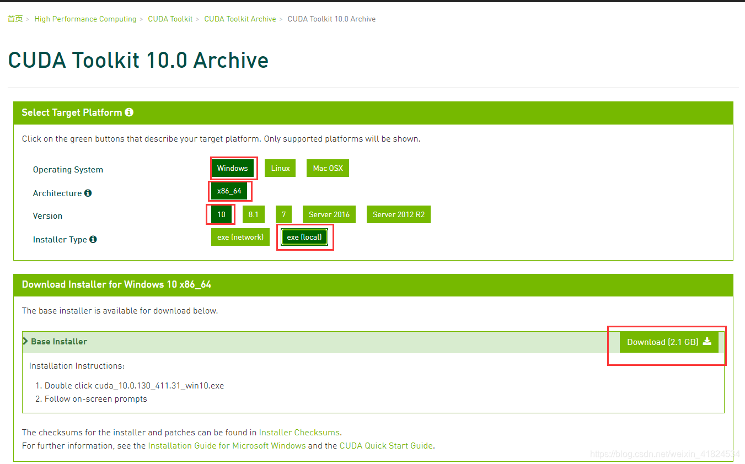Open Installation Guide for Microsoft Windows link
The height and width of the screenshot is (464, 745).
227,445
